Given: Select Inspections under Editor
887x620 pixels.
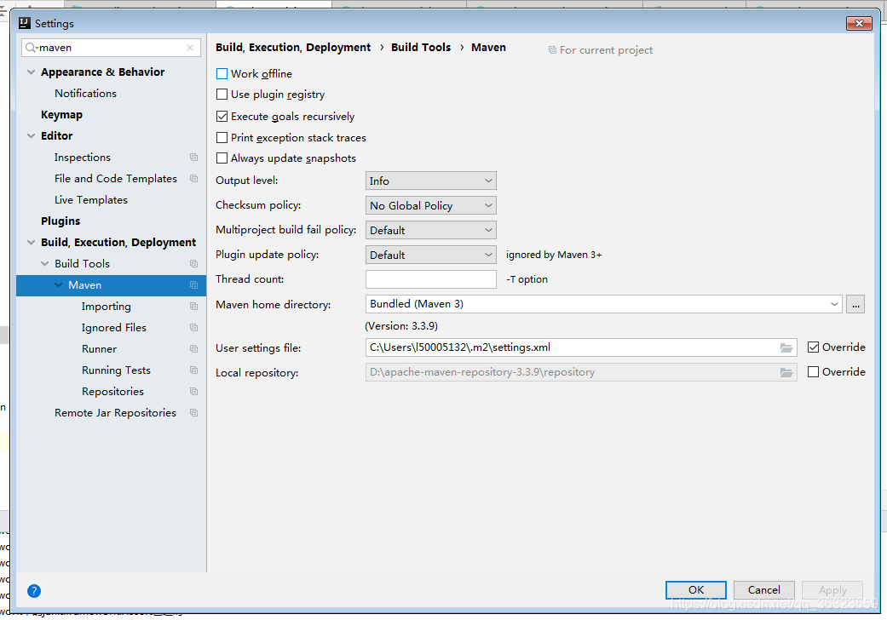Looking at the screenshot, I should pos(83,158).
